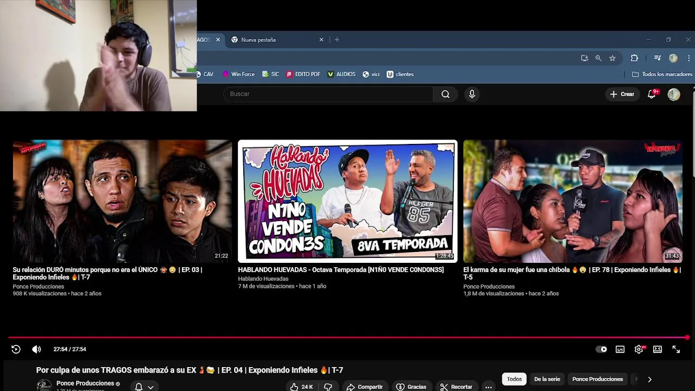Click the Gracias button
The height and width of the screenshot is (391, 695).
(x=411, y=387)
